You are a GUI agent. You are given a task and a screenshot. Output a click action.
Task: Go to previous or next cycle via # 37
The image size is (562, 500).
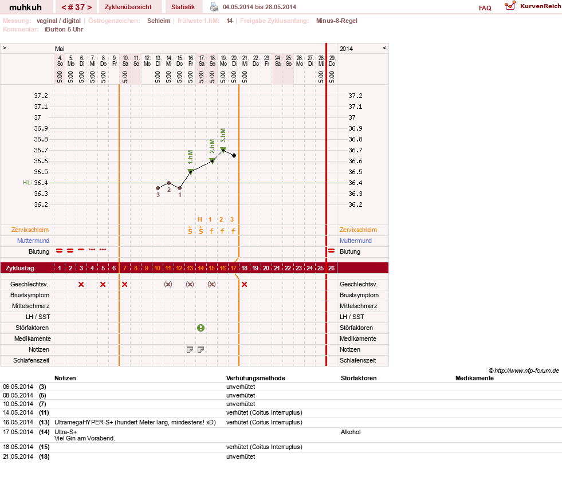pos(76,7)
